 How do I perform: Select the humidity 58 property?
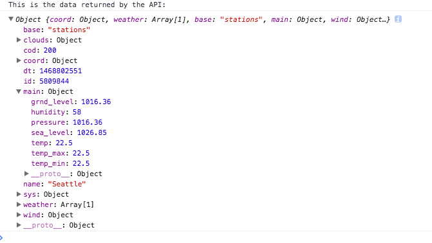point(56,112)
